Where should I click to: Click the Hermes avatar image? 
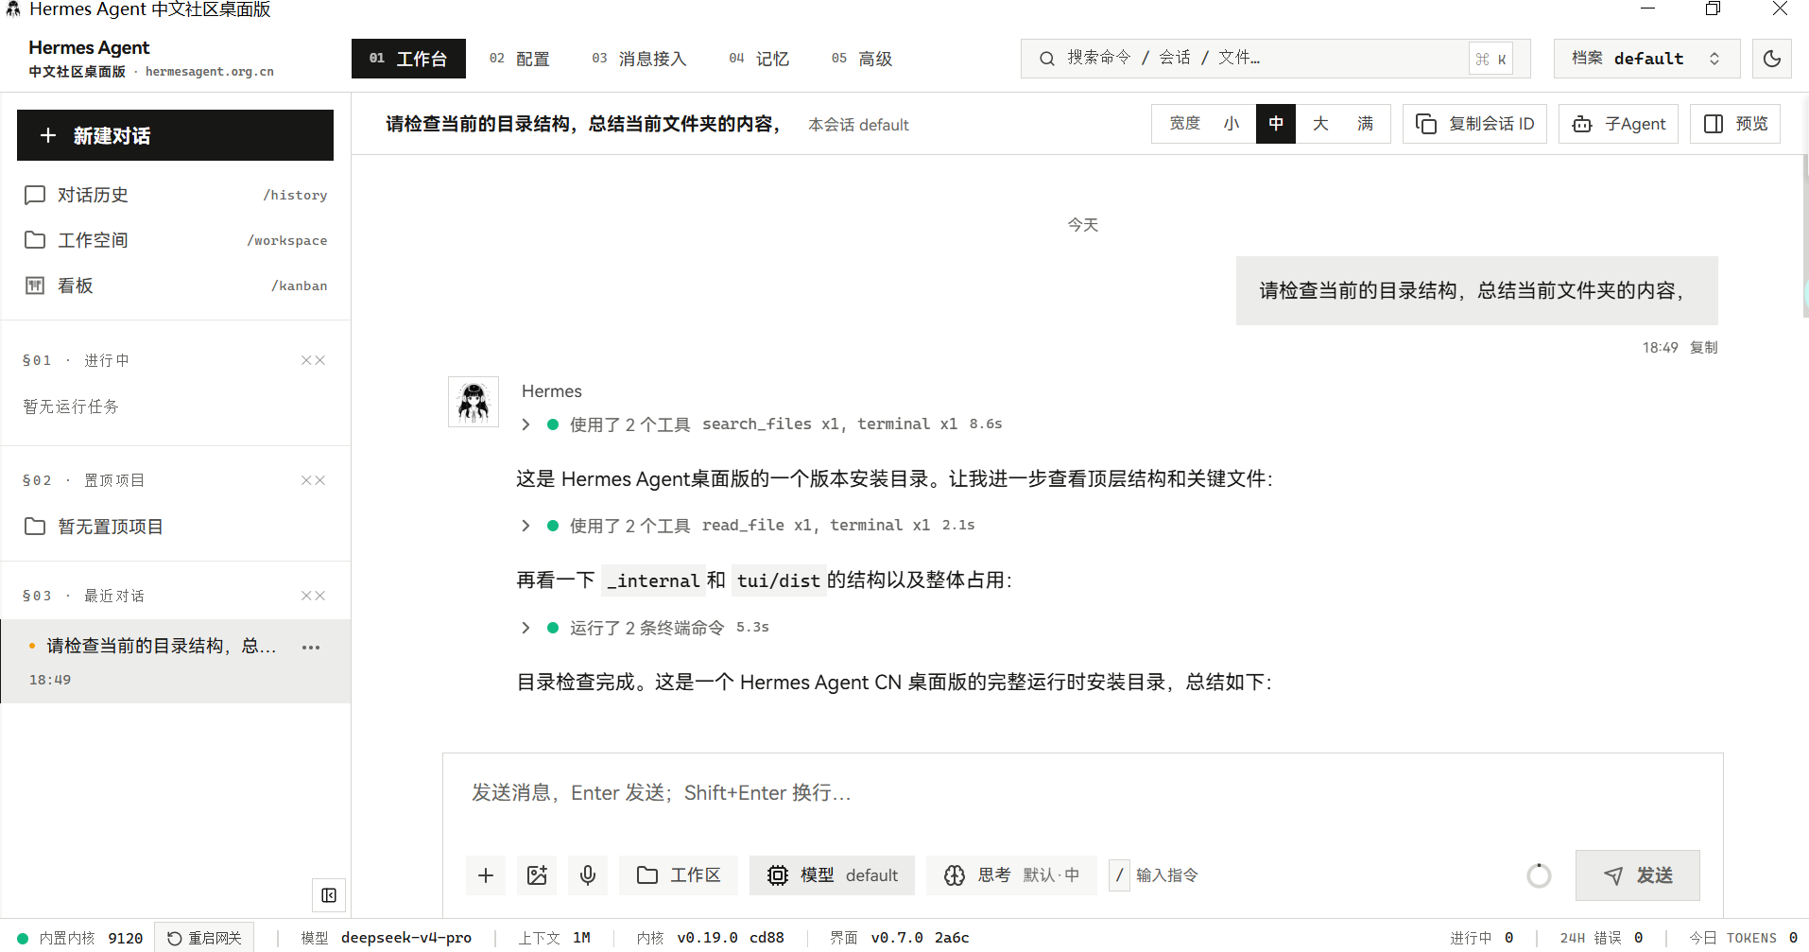[x=474, y=402]
